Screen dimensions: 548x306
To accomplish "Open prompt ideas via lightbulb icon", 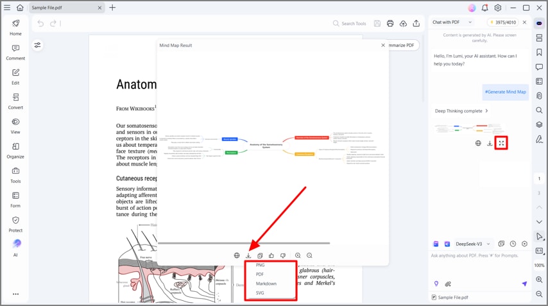I will [436, 284].
